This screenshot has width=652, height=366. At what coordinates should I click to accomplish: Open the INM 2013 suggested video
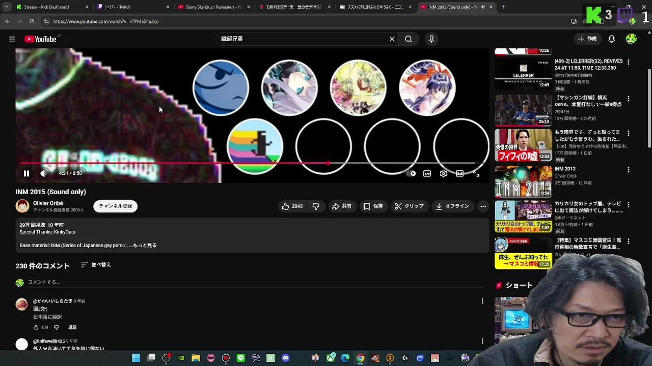(x=523, y=181)
